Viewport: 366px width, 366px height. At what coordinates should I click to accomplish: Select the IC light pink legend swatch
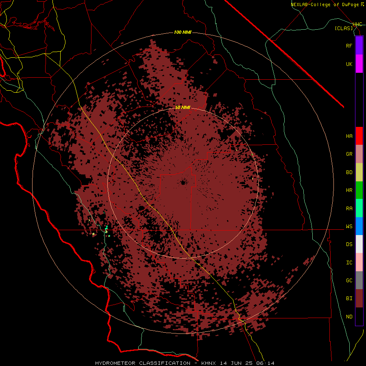click(x=359, y=262)
